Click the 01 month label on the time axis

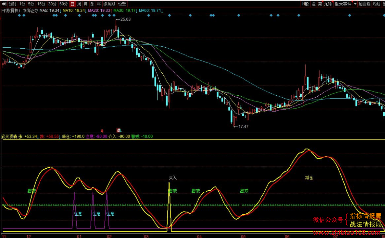click(x=79, y=236)
